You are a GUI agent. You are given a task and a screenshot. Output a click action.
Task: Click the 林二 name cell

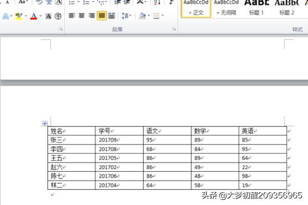tap(71, 185)
